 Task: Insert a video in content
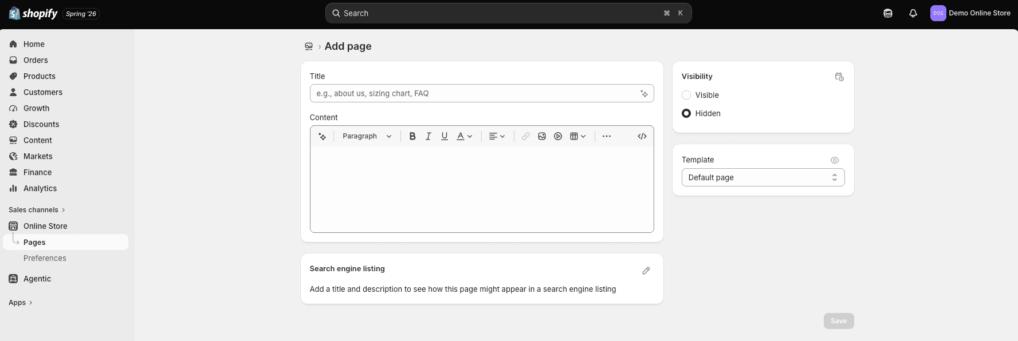click(x=558, y=136)
